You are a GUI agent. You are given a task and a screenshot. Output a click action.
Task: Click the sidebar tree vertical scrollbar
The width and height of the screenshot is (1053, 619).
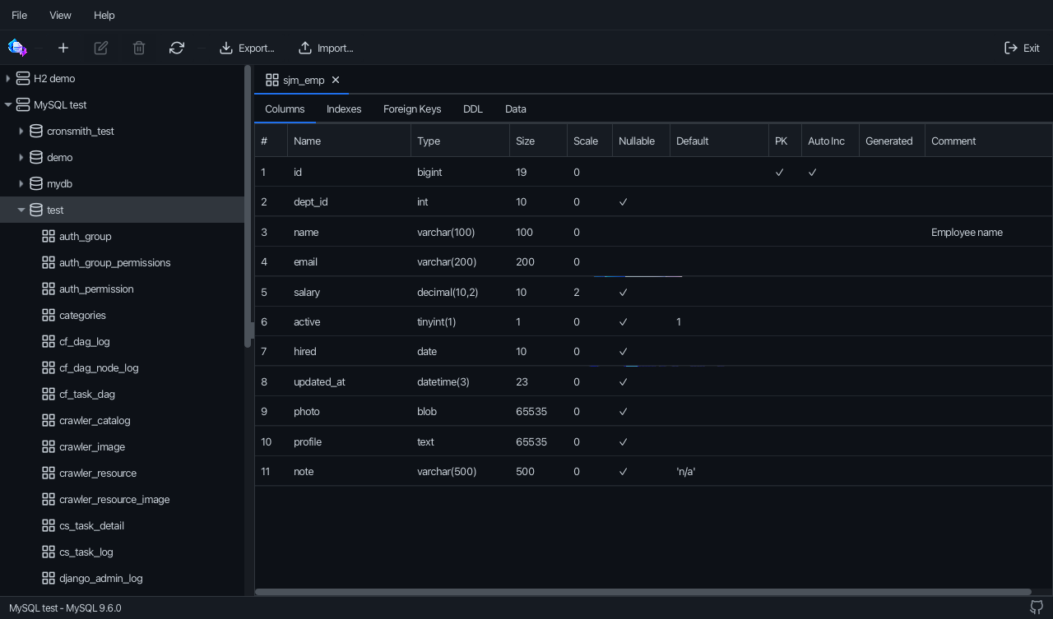[248, 206]
